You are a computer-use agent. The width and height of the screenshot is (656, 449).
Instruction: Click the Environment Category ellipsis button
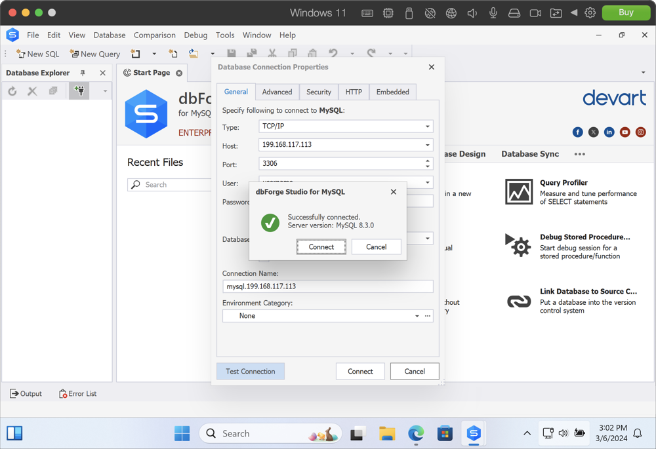[428, 316]
